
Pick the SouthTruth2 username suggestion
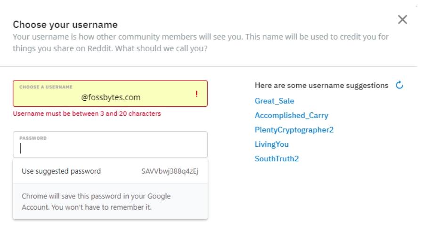277,159
